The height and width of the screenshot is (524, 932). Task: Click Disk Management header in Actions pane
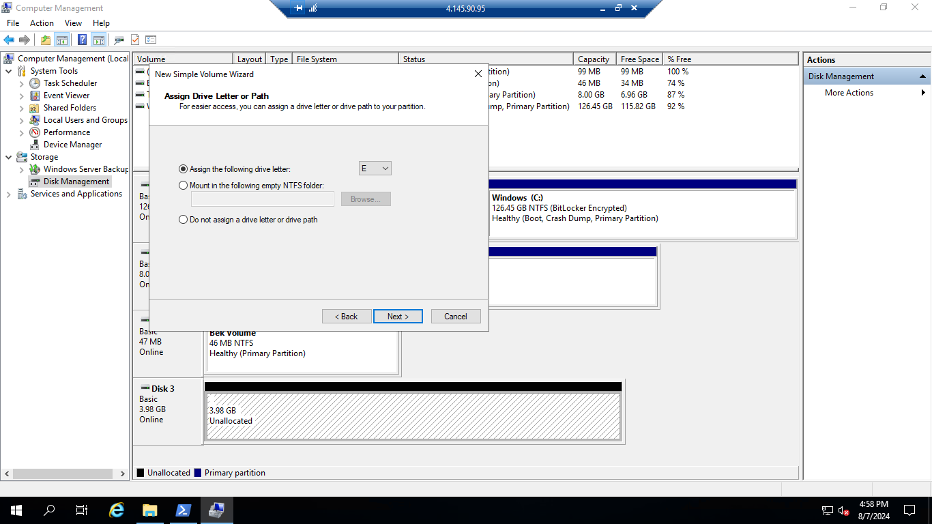pos(867,76)
